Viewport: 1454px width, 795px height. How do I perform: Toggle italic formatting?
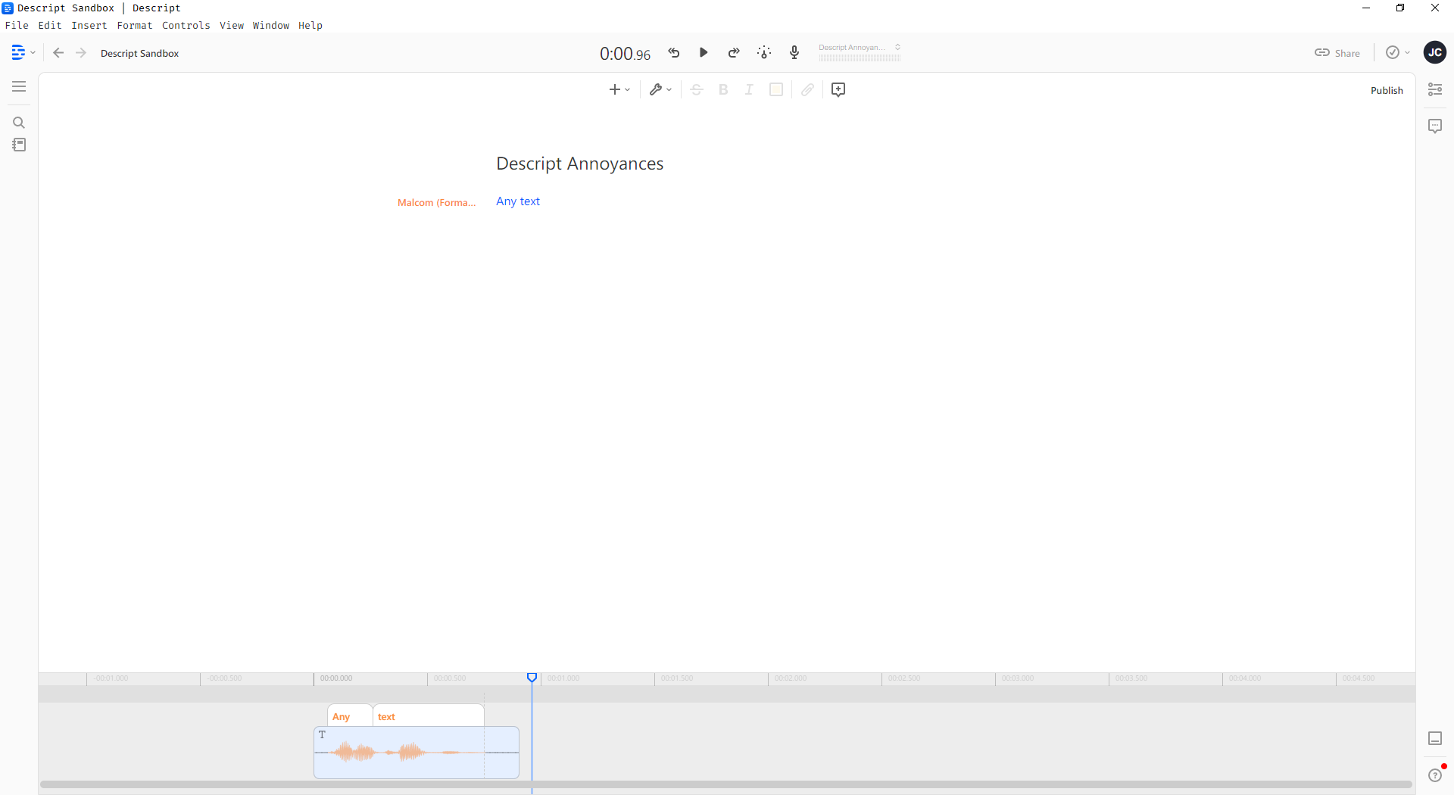749,89
